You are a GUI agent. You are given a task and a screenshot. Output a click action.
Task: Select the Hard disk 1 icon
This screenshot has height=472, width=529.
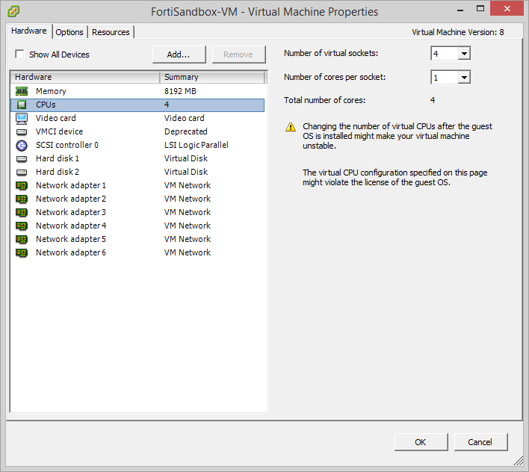click(x=22, y=158)
